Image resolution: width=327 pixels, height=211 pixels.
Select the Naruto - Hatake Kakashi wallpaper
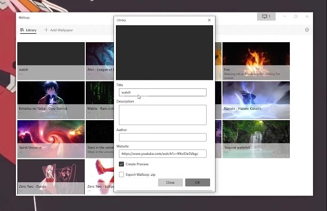point(256,100)
